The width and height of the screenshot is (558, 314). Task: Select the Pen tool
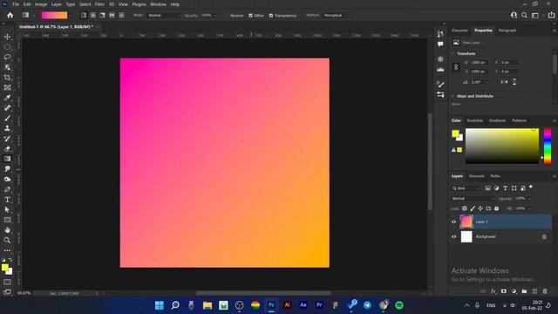(x=7, y=189)
